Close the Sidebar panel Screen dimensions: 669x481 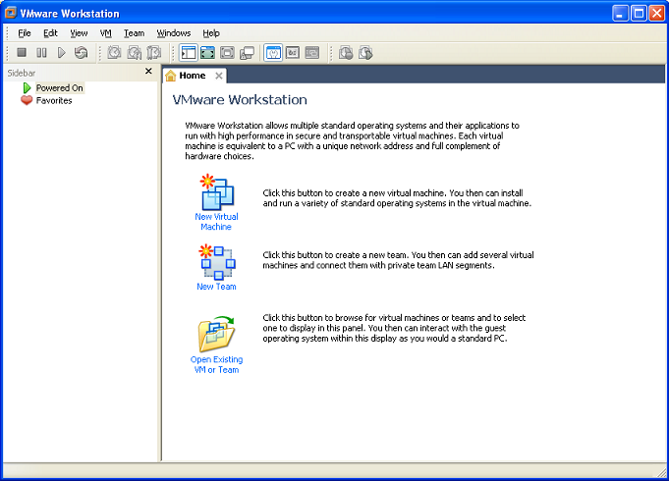pos(148,72)
